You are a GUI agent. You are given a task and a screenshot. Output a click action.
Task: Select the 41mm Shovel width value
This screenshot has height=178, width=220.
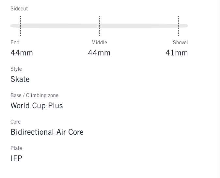[x=177, y=53]
